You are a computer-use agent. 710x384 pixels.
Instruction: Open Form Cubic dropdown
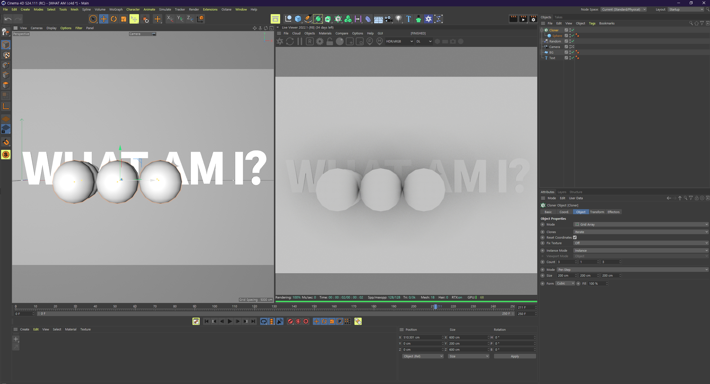click(x=565, y=283)
